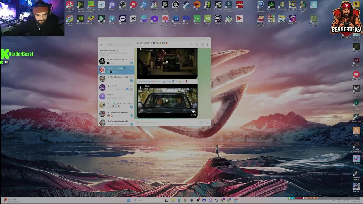Open Malwarebytes desktop shortcut
The width and height of the screenshot is (363, 204).
pyautogui.click(x=186, y=20)
